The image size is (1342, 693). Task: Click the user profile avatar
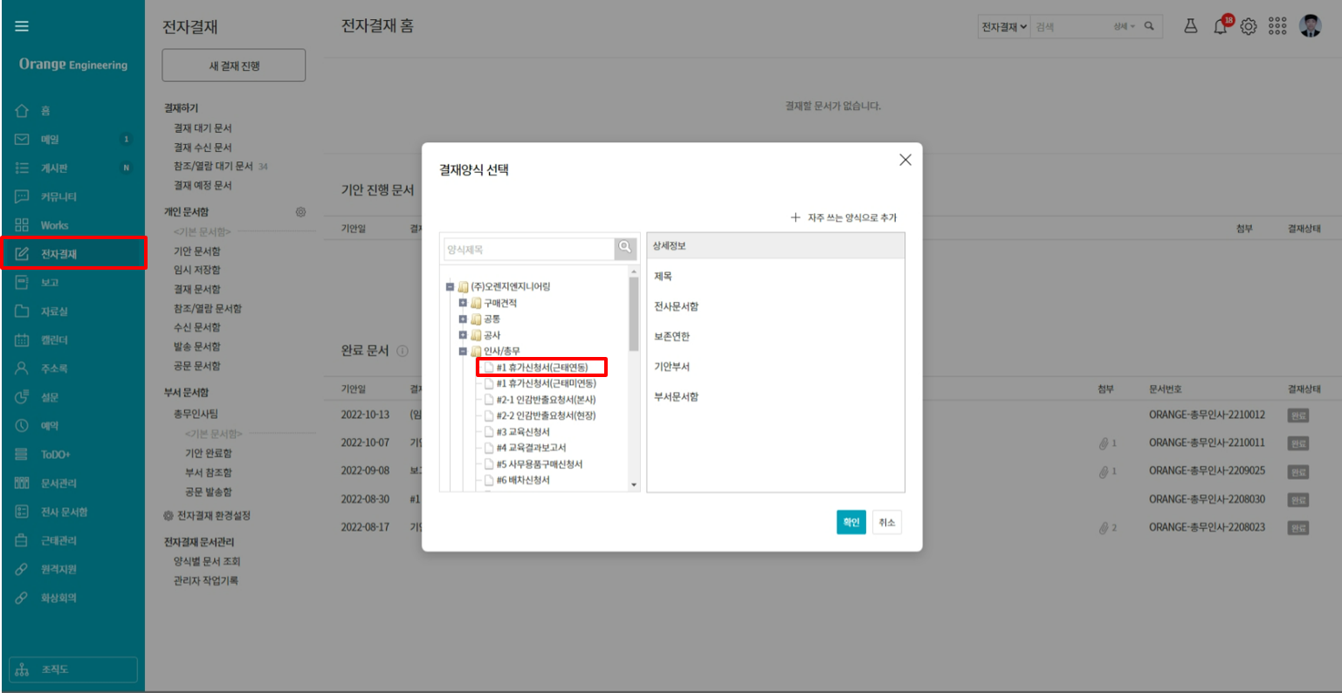[1310, 26]
